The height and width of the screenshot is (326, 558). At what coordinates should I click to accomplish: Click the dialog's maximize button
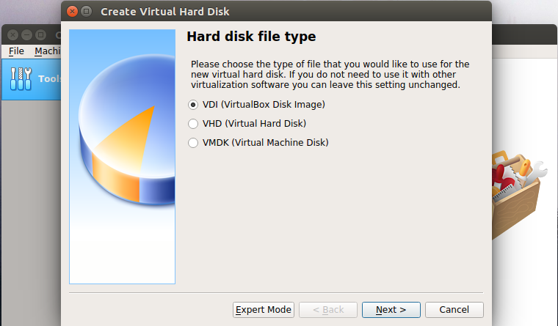[x=86, y=11]
